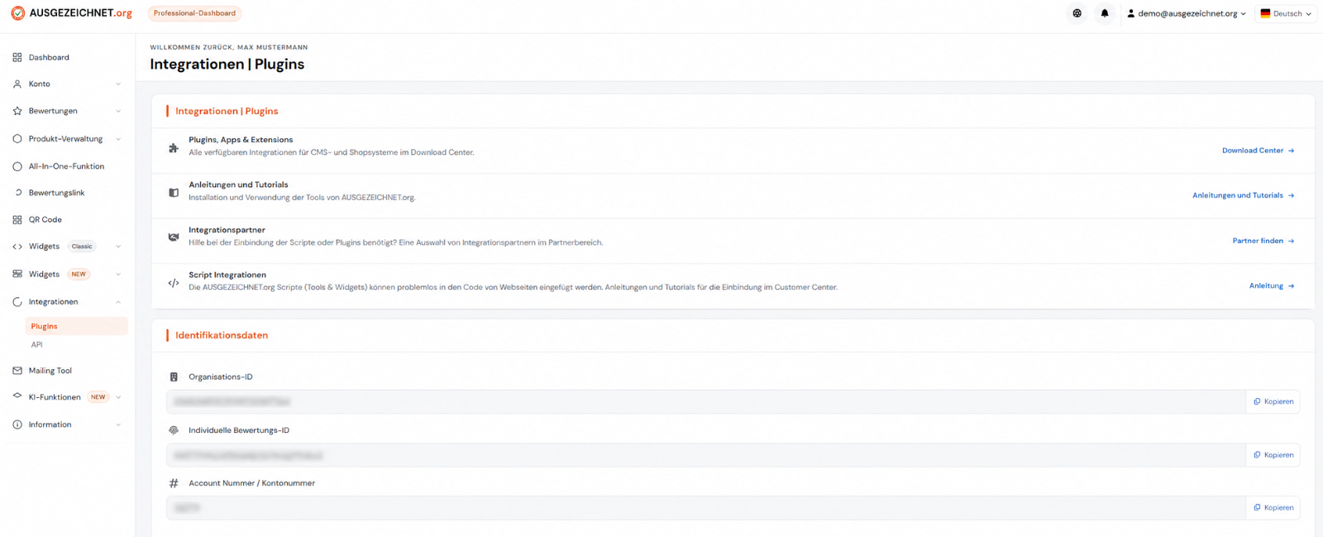This screenshot has height=537, width=1323.
Task: Expand the Information menu chevron
Action: click(x=118, y=424)
